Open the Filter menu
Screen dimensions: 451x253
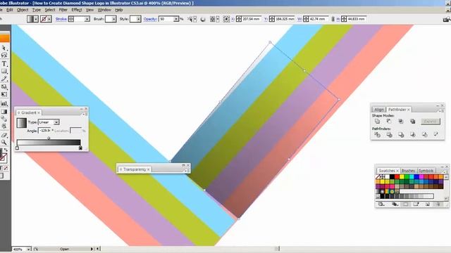[x=63, y=10]
